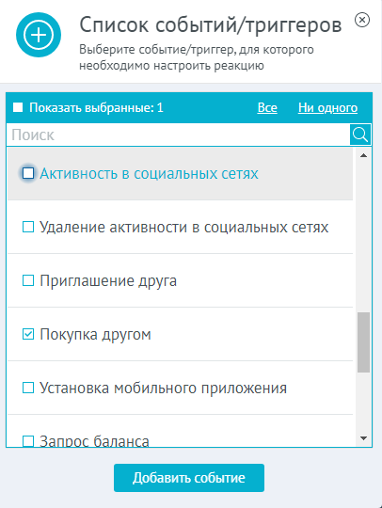Image resolution: width=382 pixels, height=508 pixels.
Task: Check 'Запрос баланса' checkbox
Action: 28,441
